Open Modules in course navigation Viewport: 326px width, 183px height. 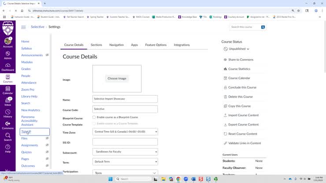tap(27, 62)
